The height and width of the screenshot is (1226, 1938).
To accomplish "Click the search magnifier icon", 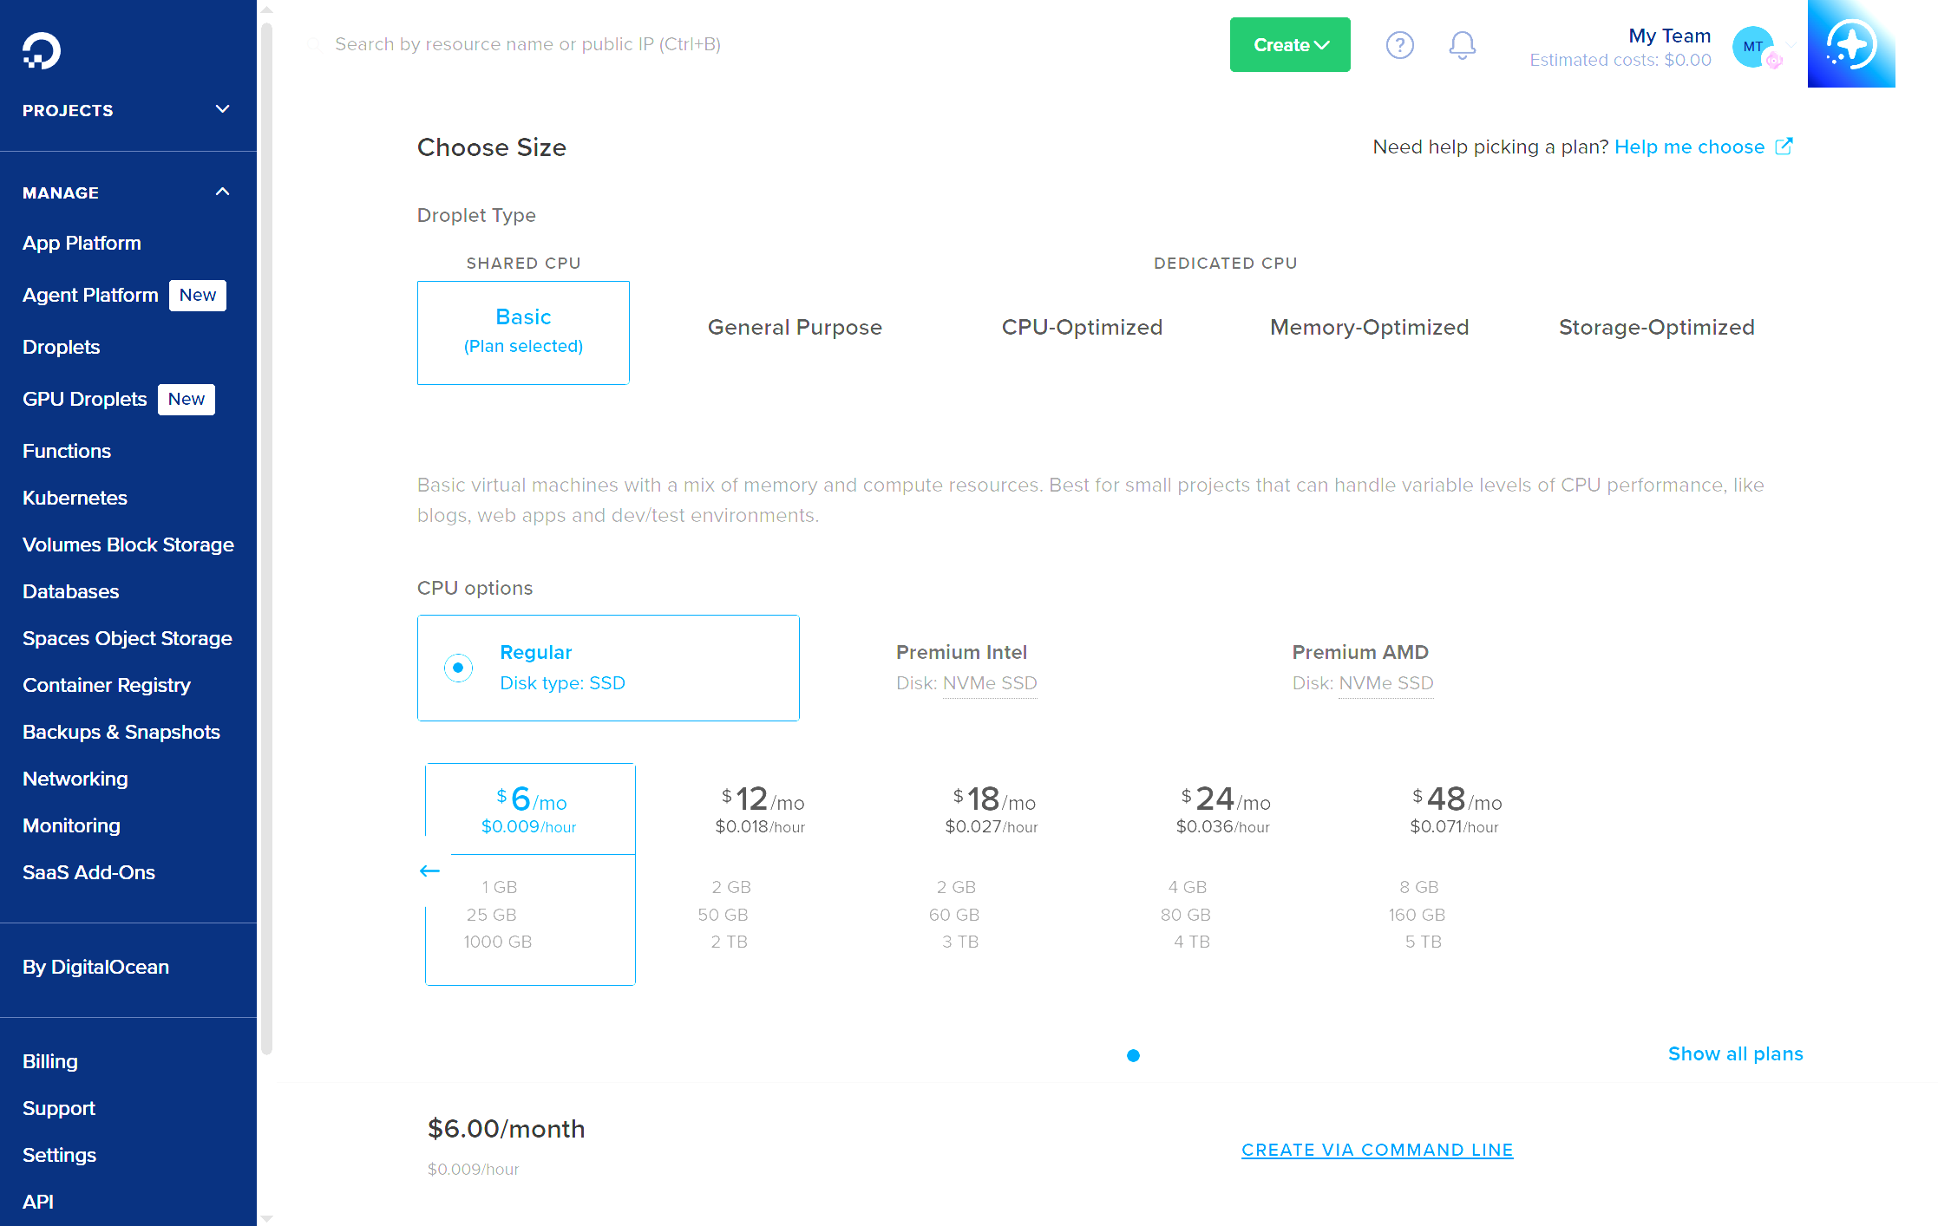I will tap(314, 44).
